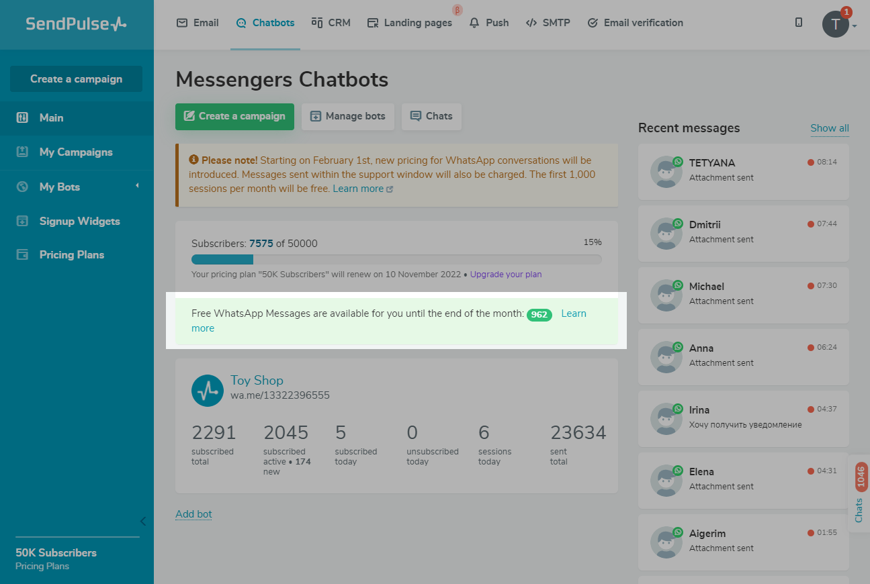This screenshot has height=584, width=870.
Task: Open the SMTP tab
Action: (x=548, y=23)
